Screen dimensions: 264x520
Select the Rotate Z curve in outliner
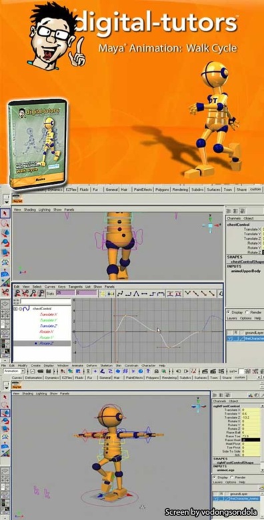point(47,343)
